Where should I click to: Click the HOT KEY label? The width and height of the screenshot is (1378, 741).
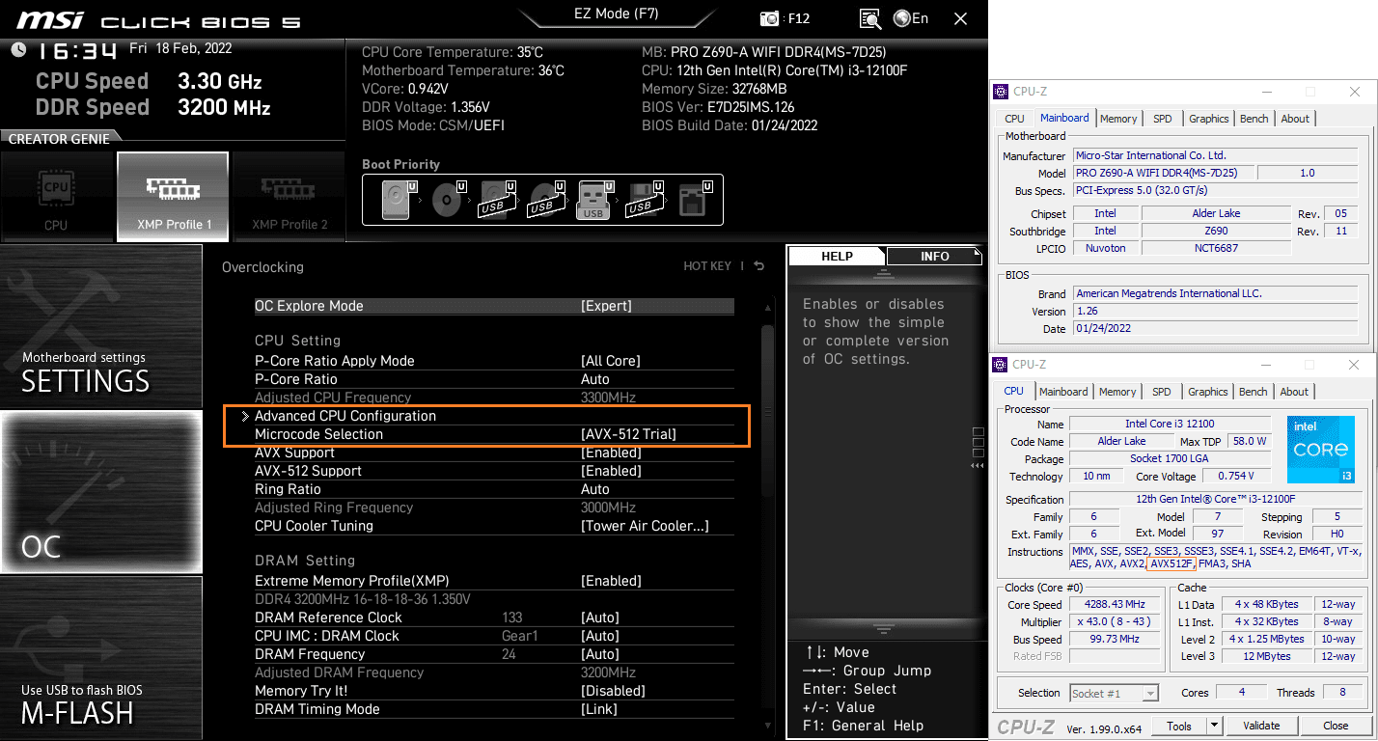[707, 266]
